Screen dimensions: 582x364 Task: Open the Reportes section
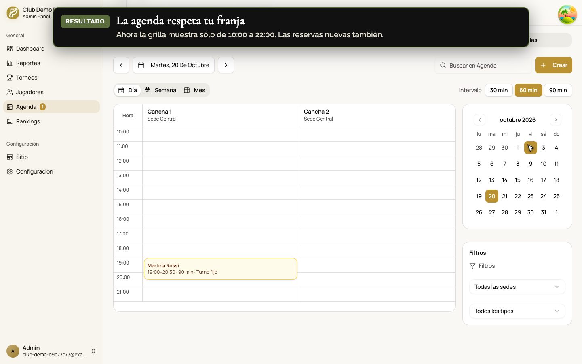(51, 63)
